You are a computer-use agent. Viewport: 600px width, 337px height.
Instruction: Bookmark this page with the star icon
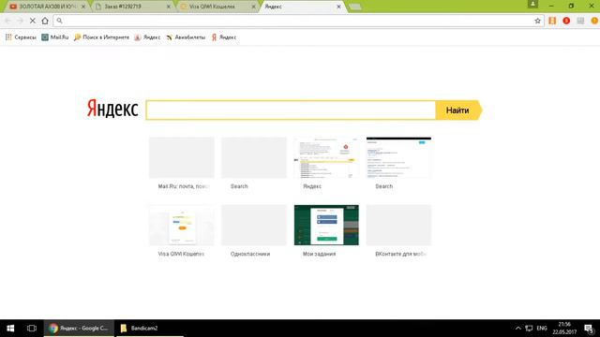tap(537, 21)
